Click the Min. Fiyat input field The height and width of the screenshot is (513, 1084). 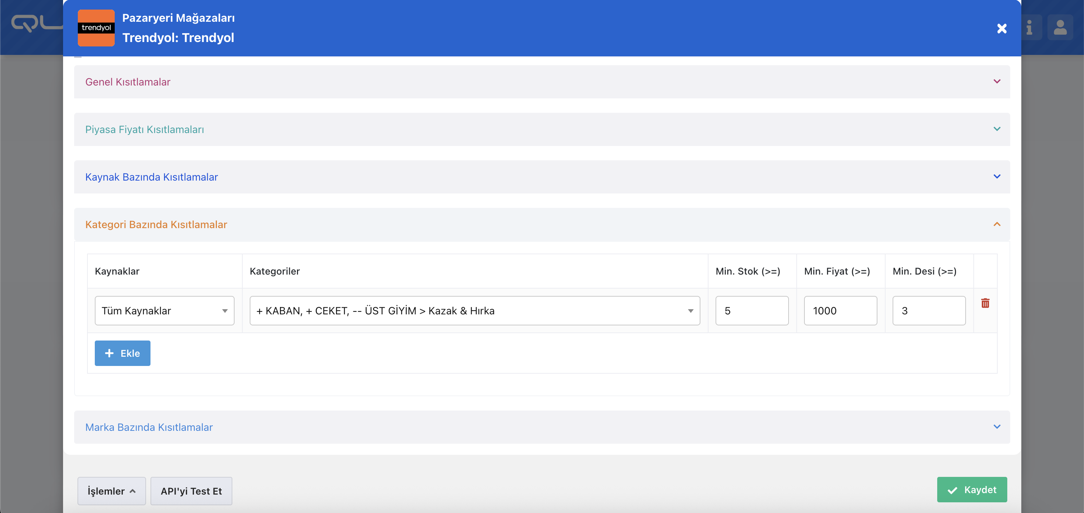tap(840, 310)
